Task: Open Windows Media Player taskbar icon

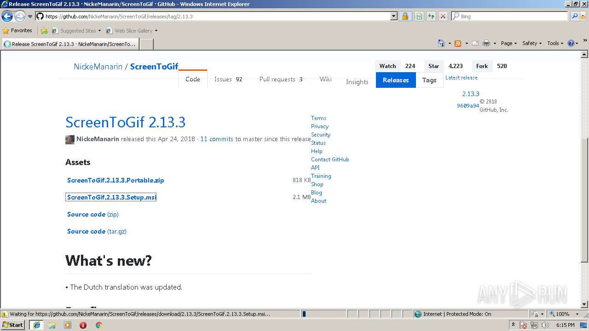Action: (68, 325)
